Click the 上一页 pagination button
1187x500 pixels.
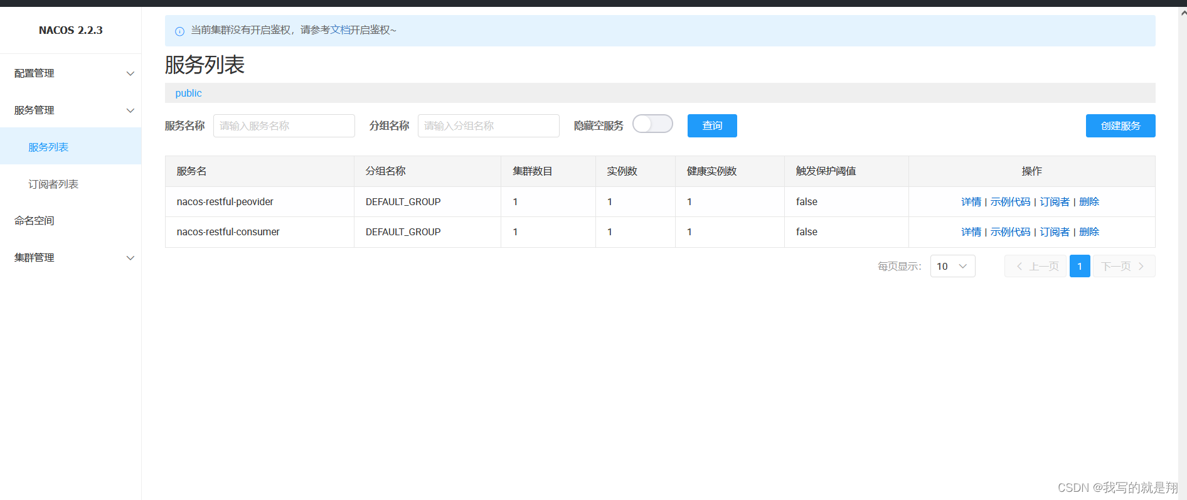(1035, 266)
